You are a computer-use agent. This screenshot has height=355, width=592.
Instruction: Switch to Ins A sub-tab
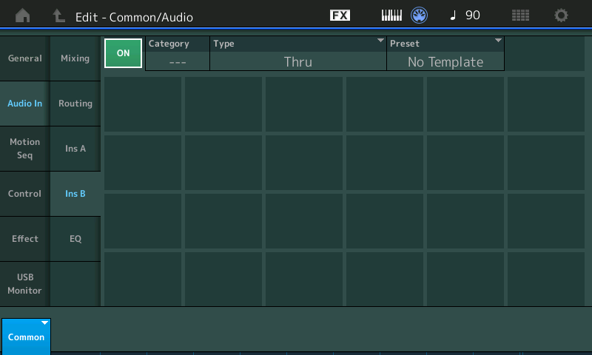pyautogui.click(x=75, y=149)
